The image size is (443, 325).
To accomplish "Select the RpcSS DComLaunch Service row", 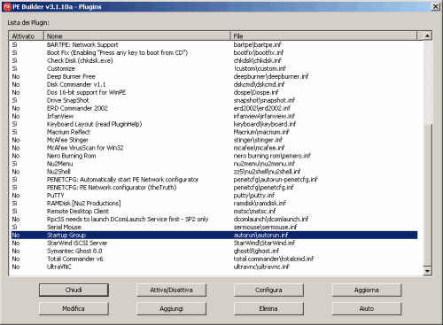I will point(214,220).
